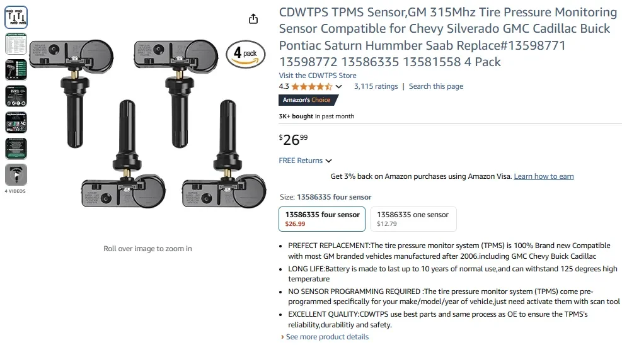Click the 4 pack badge on image
The height and width of the screenshot is (345, 622).
[245, 54]
